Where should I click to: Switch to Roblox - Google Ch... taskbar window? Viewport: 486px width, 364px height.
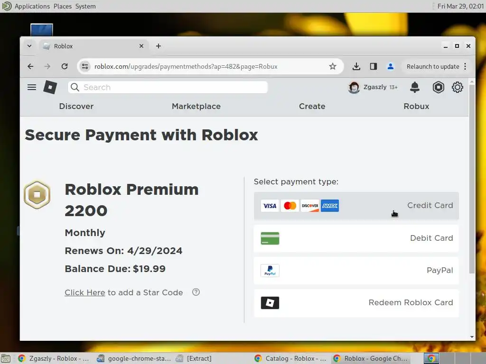(370, 358)
